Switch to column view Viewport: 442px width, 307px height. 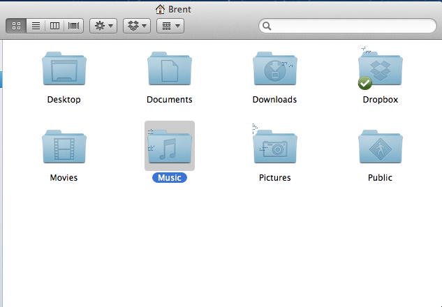tap(54, 26)
